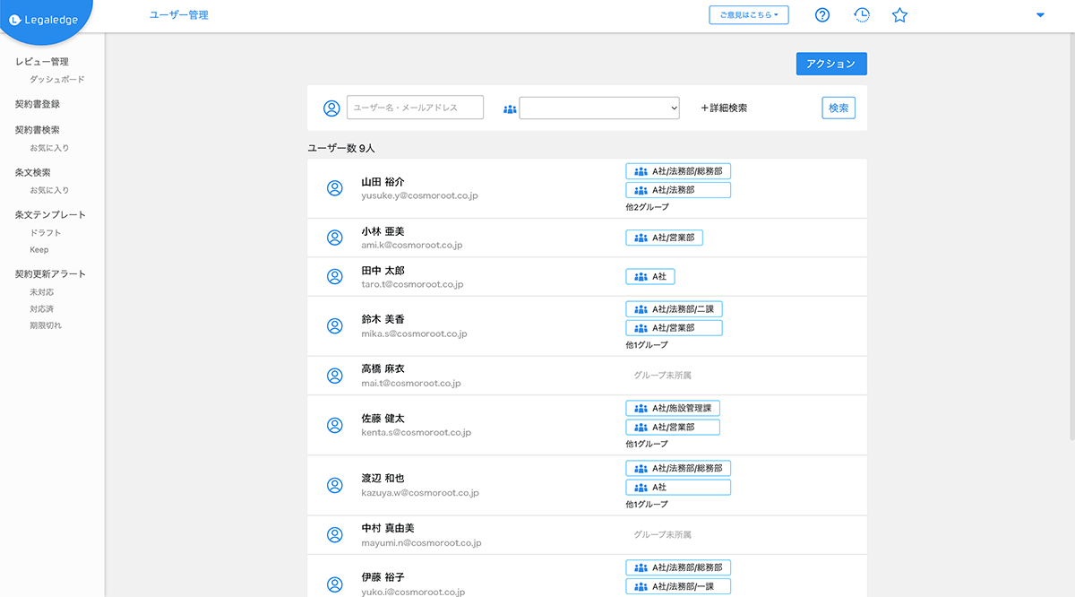Viewport: 1075px width, 597px height.
Task: Open the account menu arrow at top right
Action: (x=1040, y=15)
